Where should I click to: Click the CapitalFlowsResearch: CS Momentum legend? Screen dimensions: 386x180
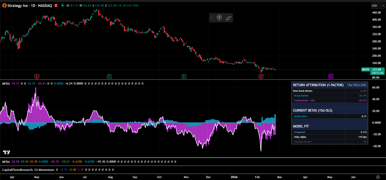(28, 169)
